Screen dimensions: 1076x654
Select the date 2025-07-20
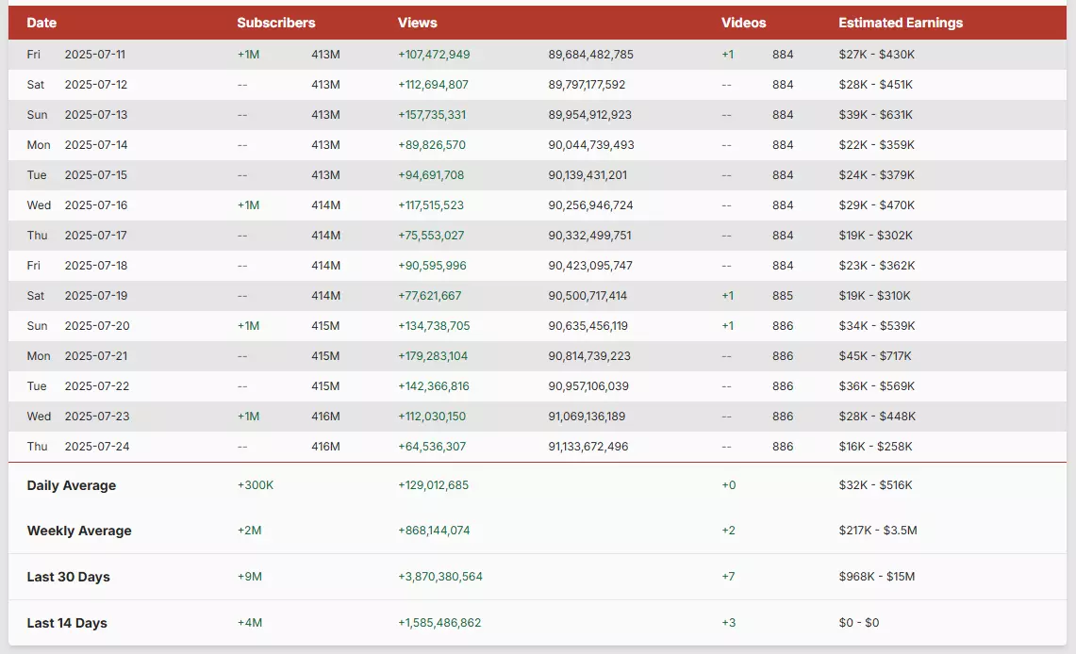[x=97, y=326]
